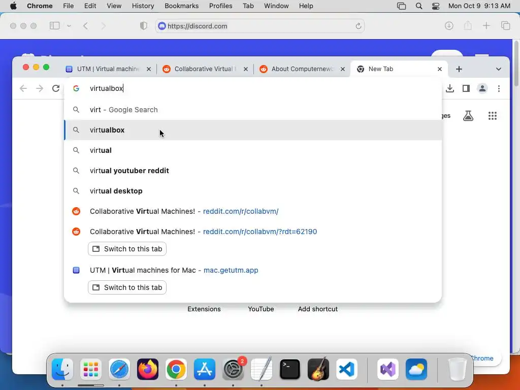Open the Chrome profile avatar
520x390 pixels.
point(482,88)
